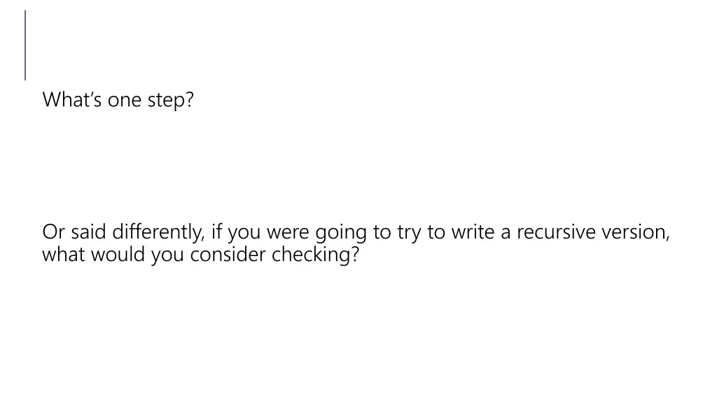This screenshot has width=717, height=403.
Task: Click the second "you" before "consider"
Action: (167, 255)
